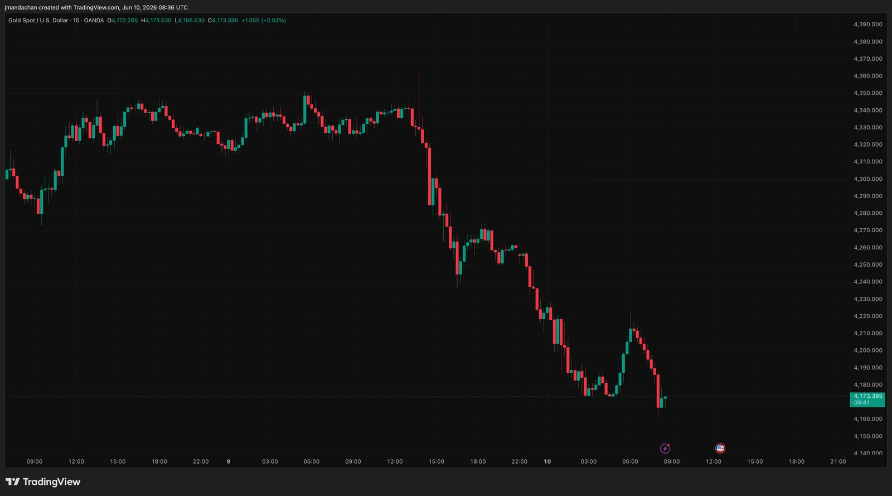The width and height of the screenshot is (892, 496).
Task: Click the 4,290.000 price axis label
Action: [x=868, y=196]
